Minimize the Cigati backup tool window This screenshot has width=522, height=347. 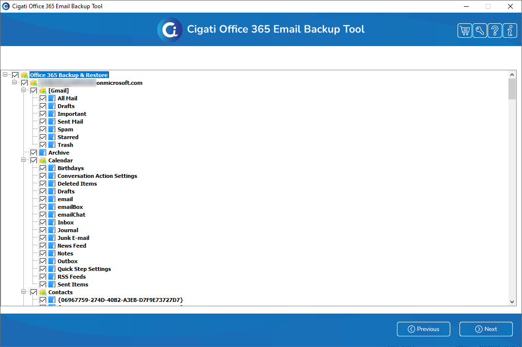coord(466,6)
